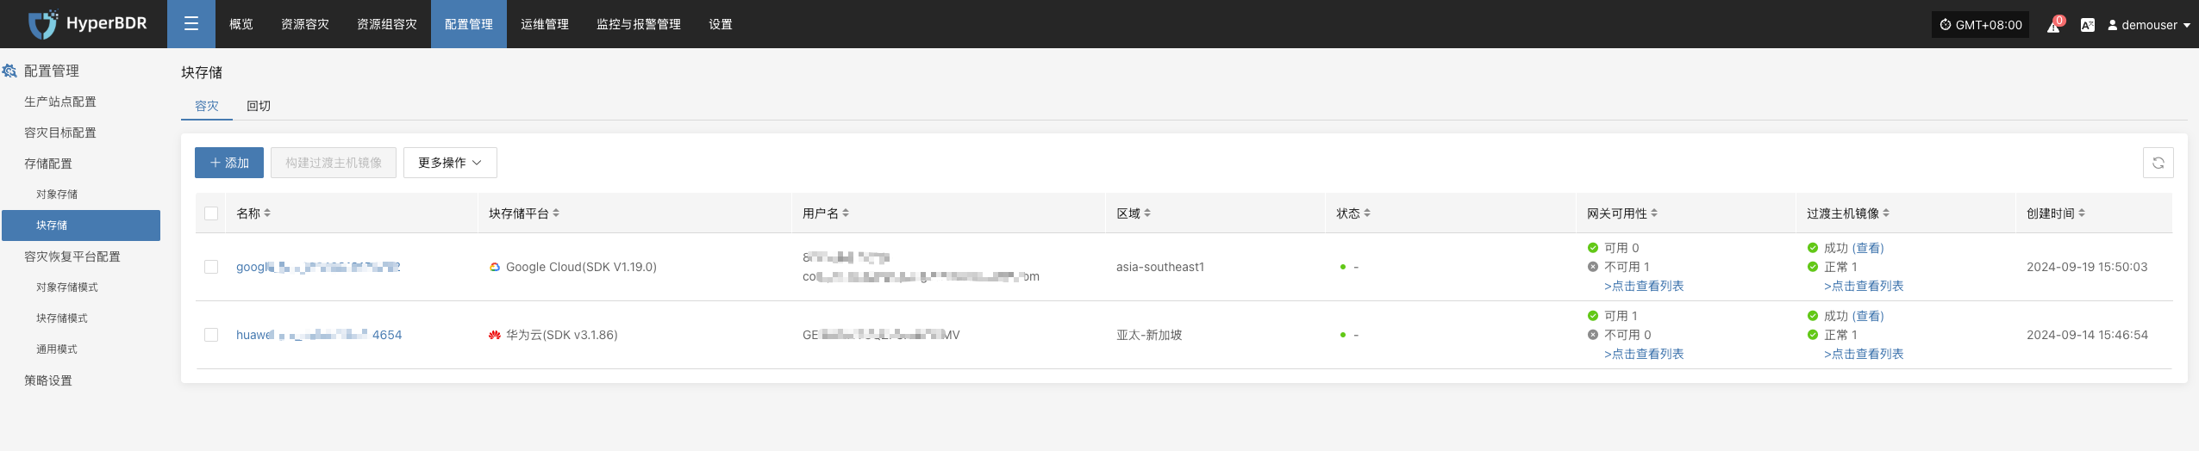Click the Google Cloud platform icon
Viewport: 2199px width, 451px height.
point(495,267)
